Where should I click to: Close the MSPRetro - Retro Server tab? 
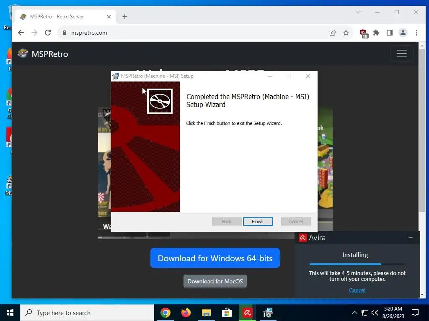click(109, 17)
